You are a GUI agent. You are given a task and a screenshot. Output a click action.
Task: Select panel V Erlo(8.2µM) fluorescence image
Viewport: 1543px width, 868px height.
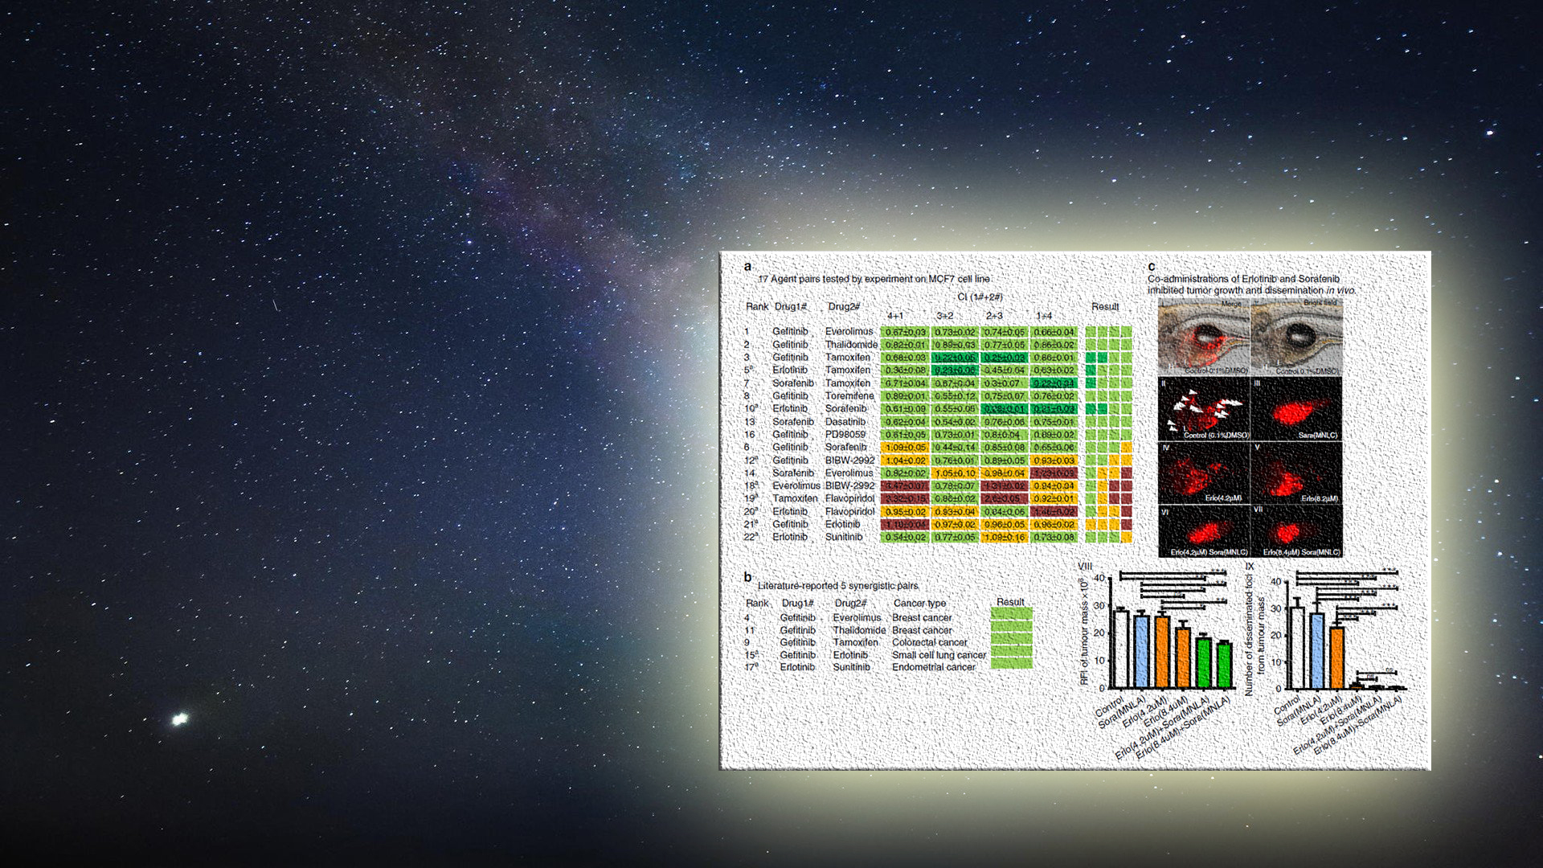[x=1296, y=473]
